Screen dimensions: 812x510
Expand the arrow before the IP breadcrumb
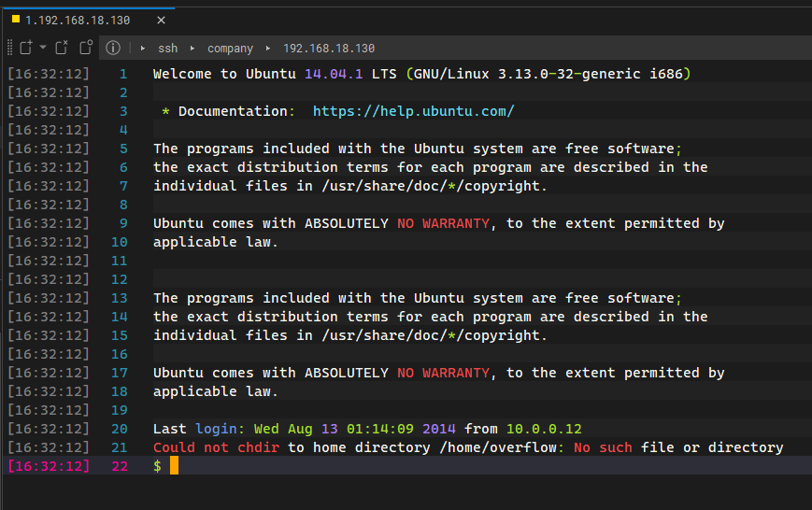coord(268,48)
